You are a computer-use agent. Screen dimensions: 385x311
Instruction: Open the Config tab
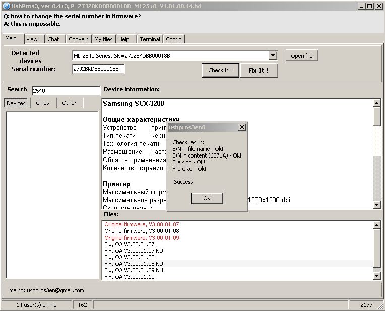174,39
